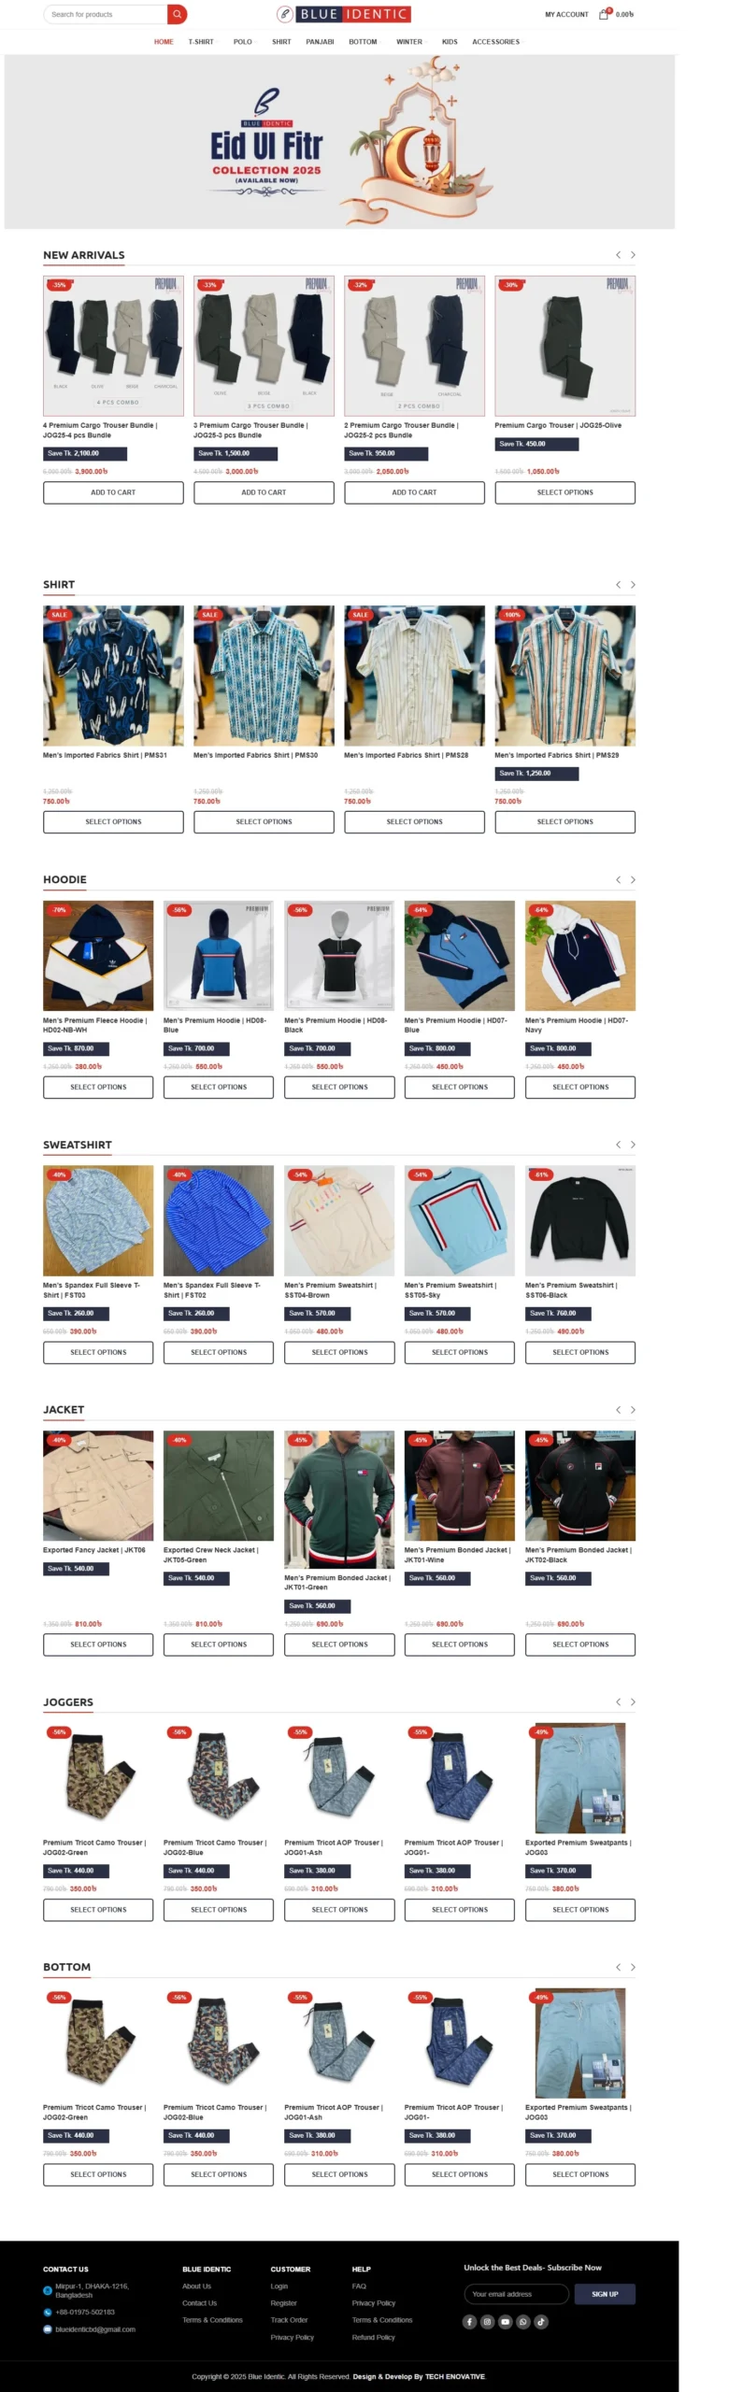743x2392 pixels.
Task: Open the WhatsApp social icon in footer
Action: pos(522,2321)
